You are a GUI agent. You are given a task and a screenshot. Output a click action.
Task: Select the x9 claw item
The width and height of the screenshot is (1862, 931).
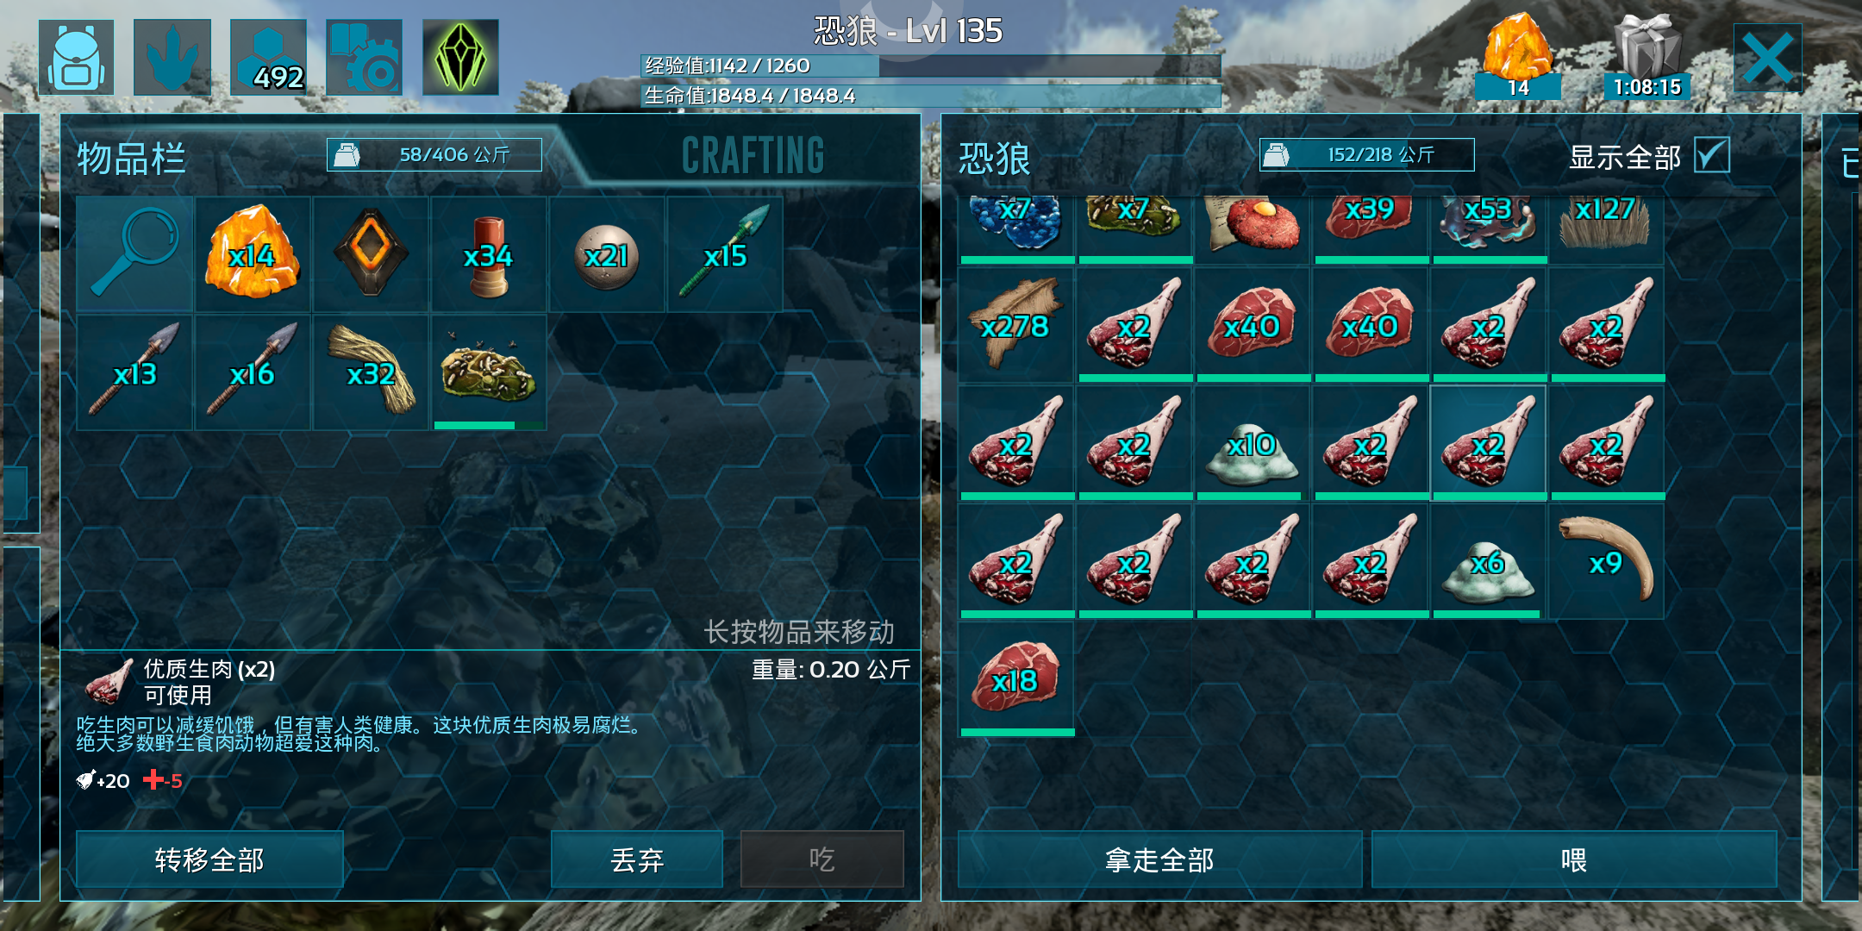click(1607, 561)
